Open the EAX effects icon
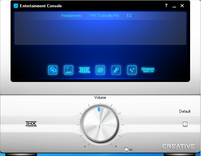This screenshot has height=156, width=201. [69, 70]
